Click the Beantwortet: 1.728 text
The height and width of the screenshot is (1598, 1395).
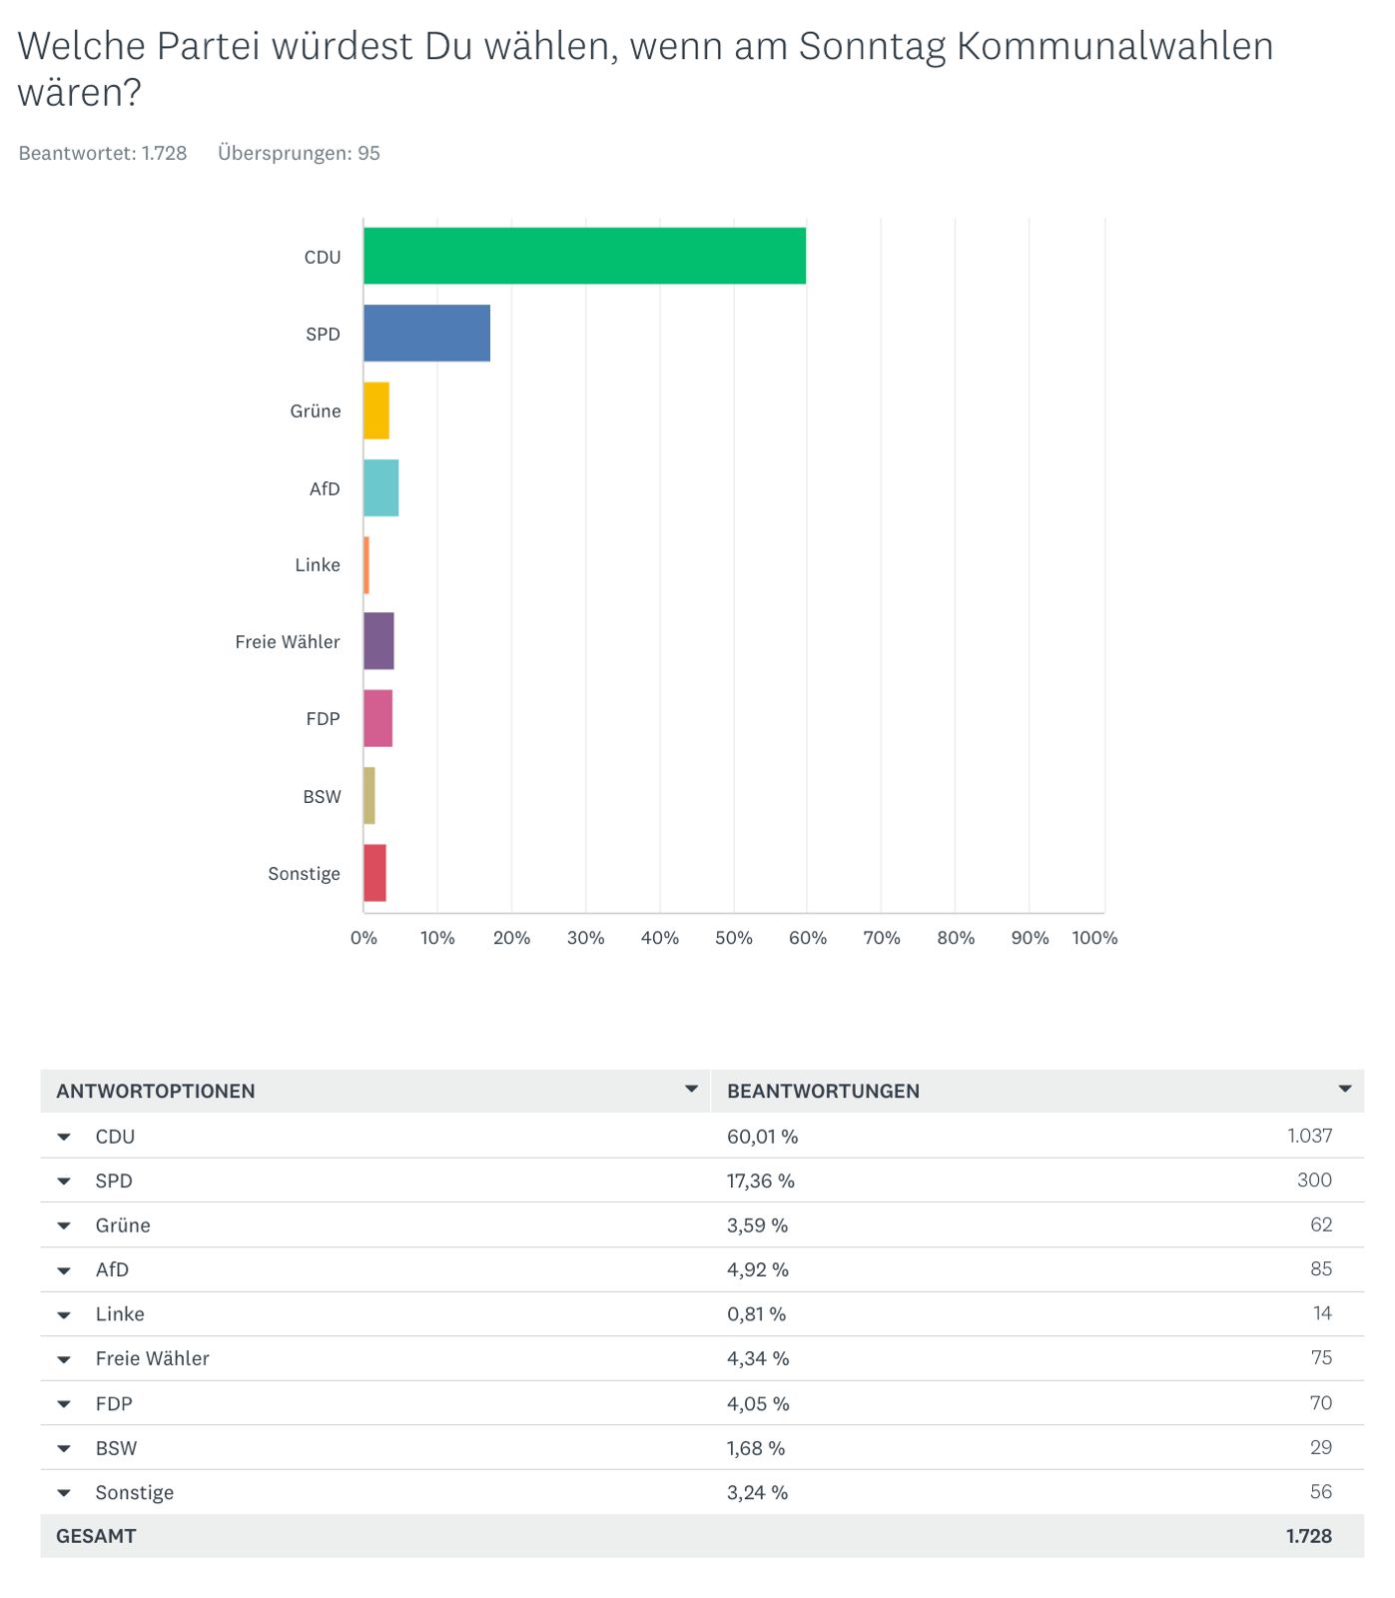[x=103, y=153]
